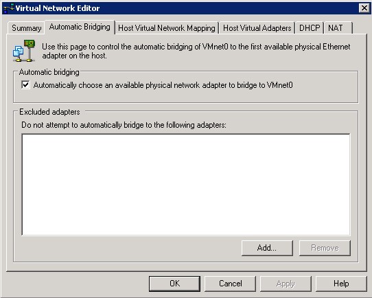
Task: Open Help for the network editor
Action: click(341, 284)
